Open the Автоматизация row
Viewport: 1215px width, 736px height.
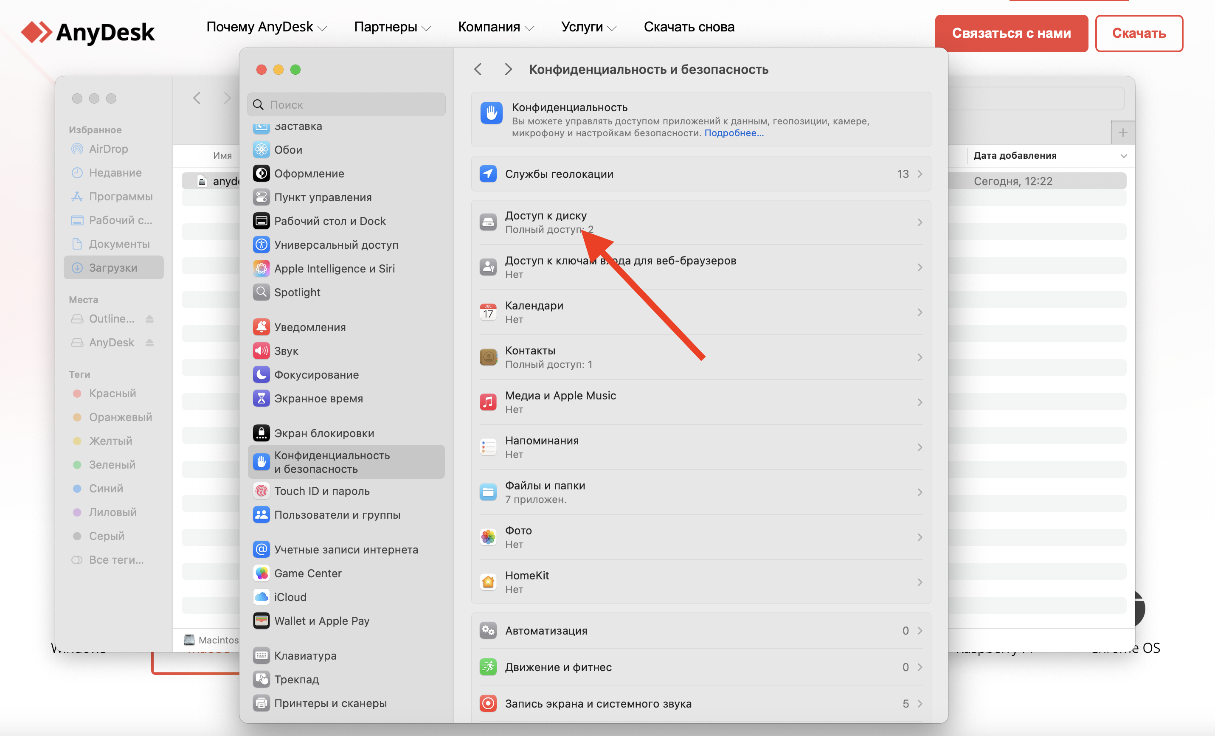point(701,630)
